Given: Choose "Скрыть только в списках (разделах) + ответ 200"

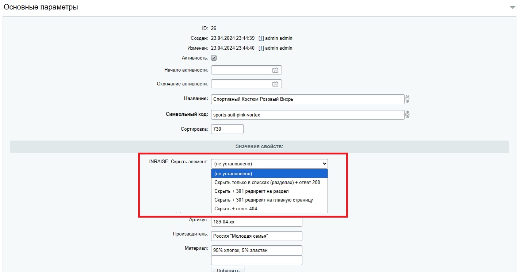Looking at the screenshot, I should (x=269, y=182).
